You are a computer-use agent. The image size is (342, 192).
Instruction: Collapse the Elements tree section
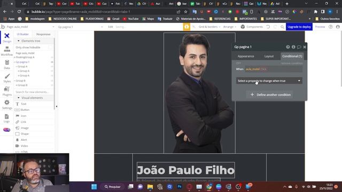[x=18, y=41]
